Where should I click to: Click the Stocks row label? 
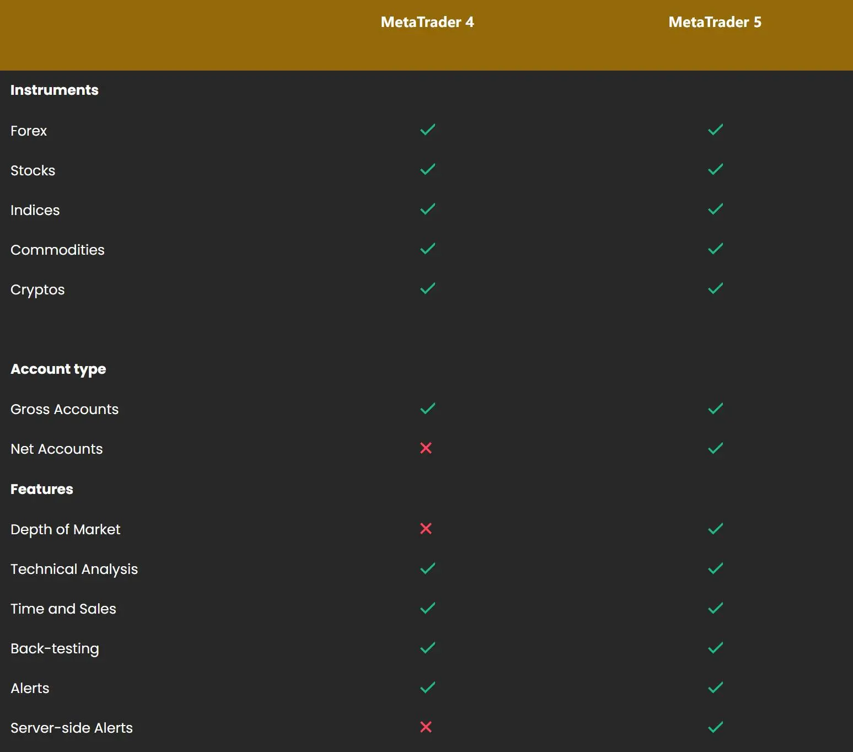click(33, 170)
